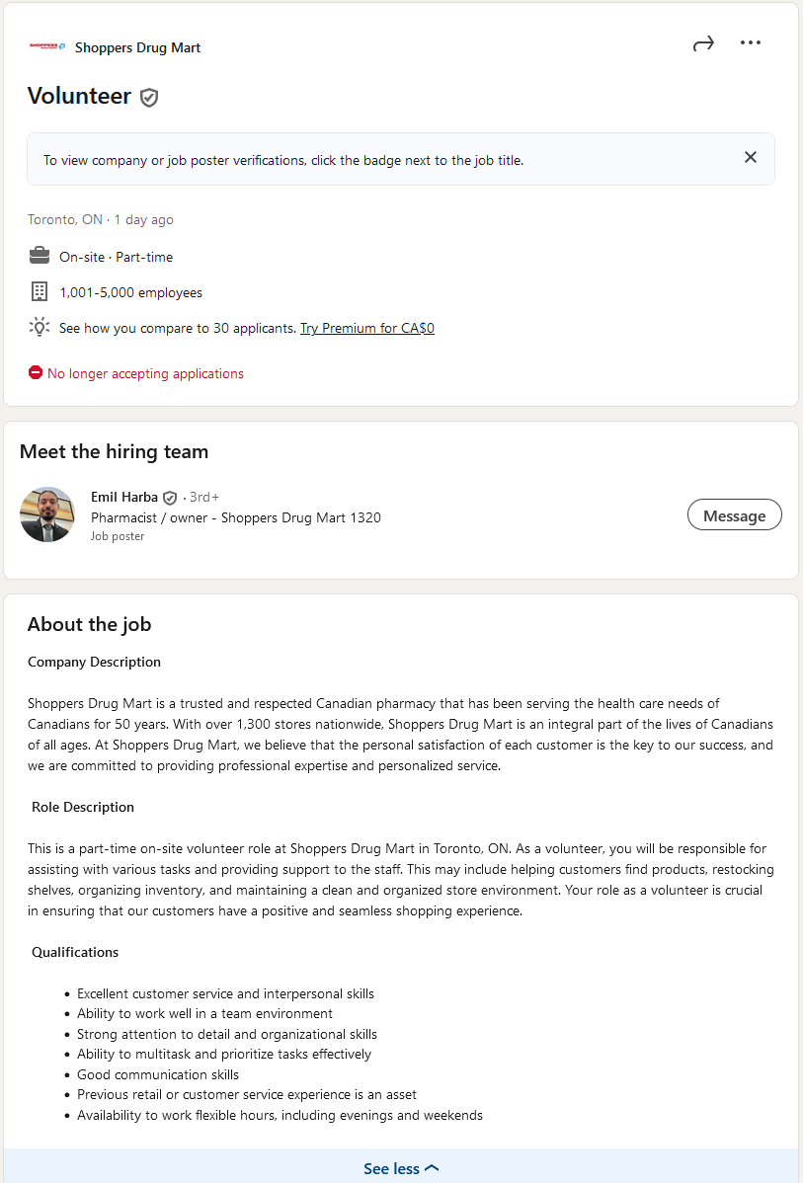Click Try Premium for CA$0 link
This screenshot has width=803, height=1183.
coord(367,328)
